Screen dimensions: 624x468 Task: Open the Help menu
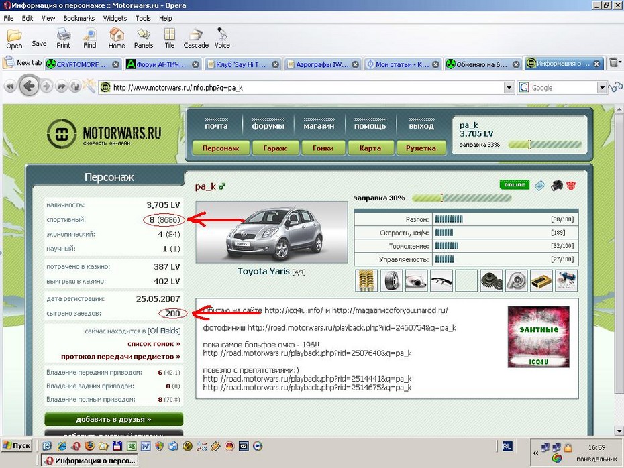pos(166,18)
